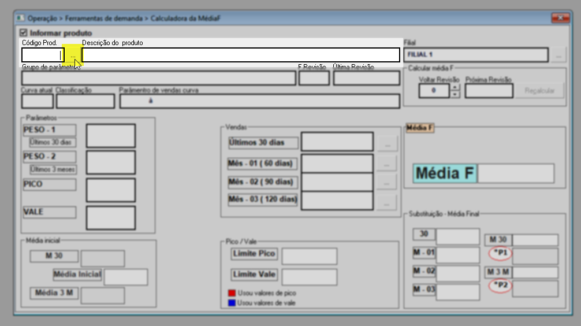Click the Mês - 03 (120 dias) value field
This screenshot has height=326, width=581.
click(337, 201)
